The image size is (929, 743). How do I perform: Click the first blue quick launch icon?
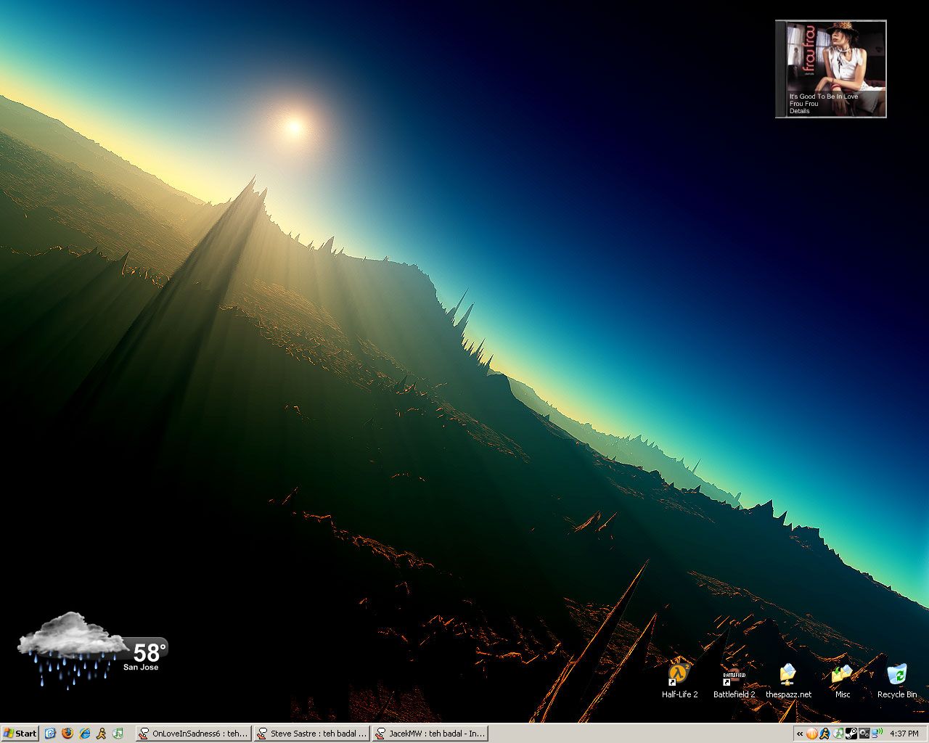click(x=50, y=734)
